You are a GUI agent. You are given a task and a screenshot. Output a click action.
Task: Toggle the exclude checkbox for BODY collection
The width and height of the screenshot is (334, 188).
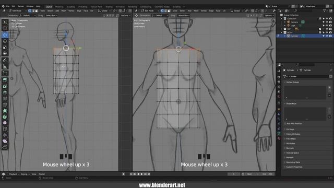320,32
